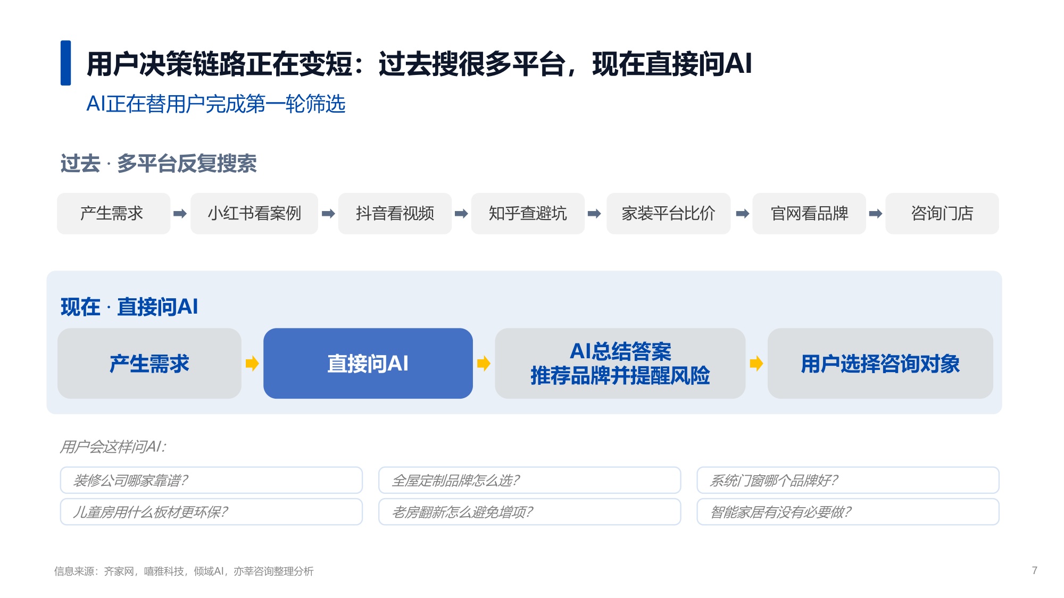Click the heading 现在 · 直接问AI

[129, 307]
